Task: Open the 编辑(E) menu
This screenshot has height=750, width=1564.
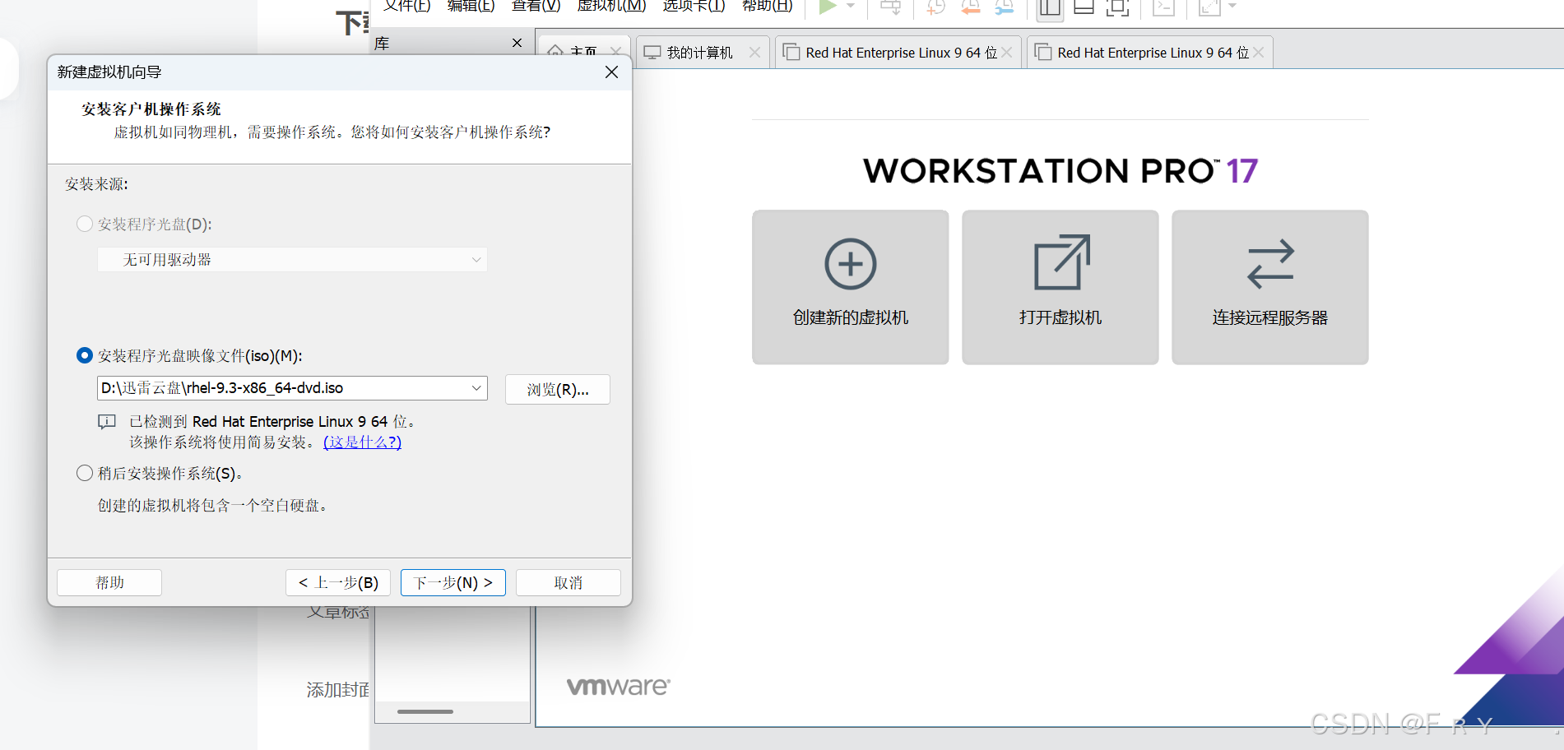Action: (x=471, y=6)
